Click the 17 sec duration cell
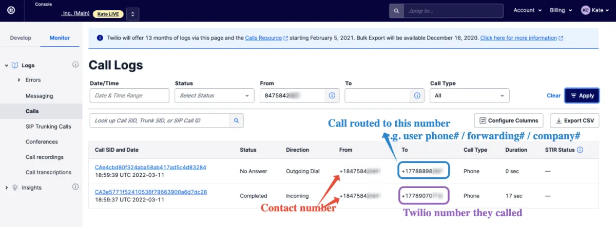Viewport: 616px width, 227px height. click(514, 196)
